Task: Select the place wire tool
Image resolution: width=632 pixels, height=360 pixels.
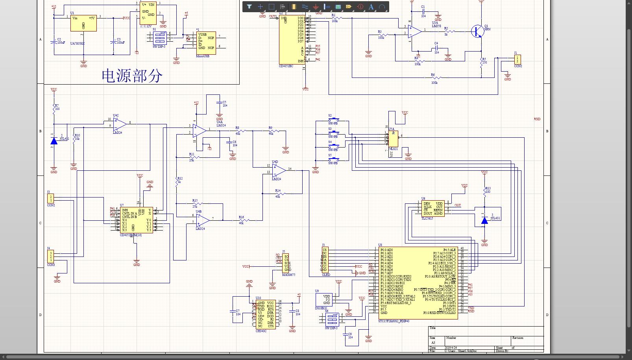Action: point(305,7)
